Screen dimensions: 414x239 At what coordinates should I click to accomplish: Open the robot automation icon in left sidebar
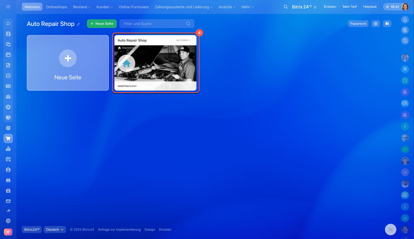(8, 180)
